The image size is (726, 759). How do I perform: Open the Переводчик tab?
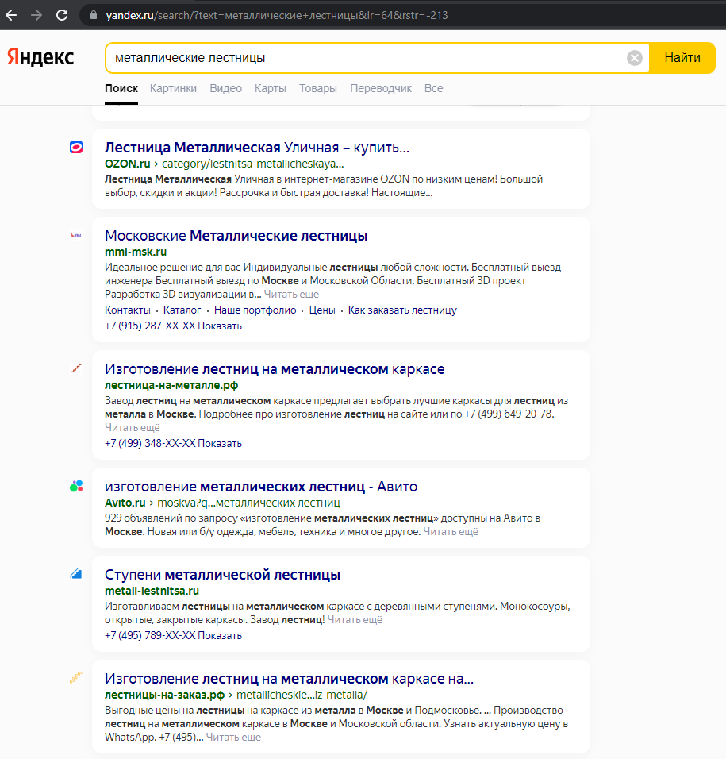(381, 88)
